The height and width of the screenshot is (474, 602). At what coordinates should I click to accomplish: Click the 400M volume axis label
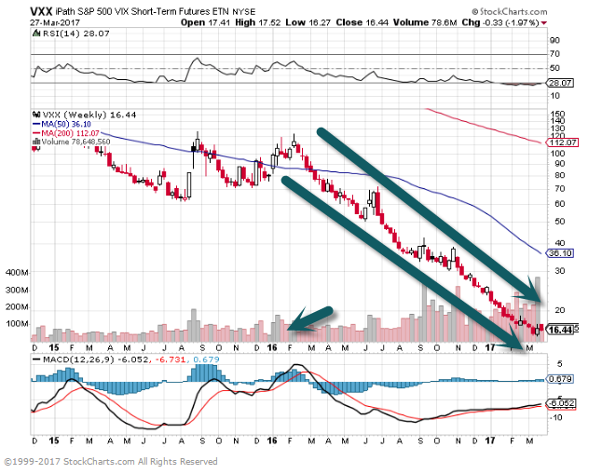coord(18,273)
